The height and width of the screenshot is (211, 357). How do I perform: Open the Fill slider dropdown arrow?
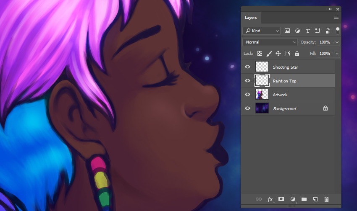337,54
